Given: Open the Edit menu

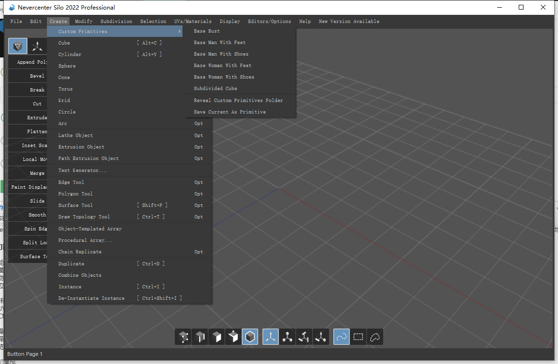Looking at the screenshot, I should point(35,22).
